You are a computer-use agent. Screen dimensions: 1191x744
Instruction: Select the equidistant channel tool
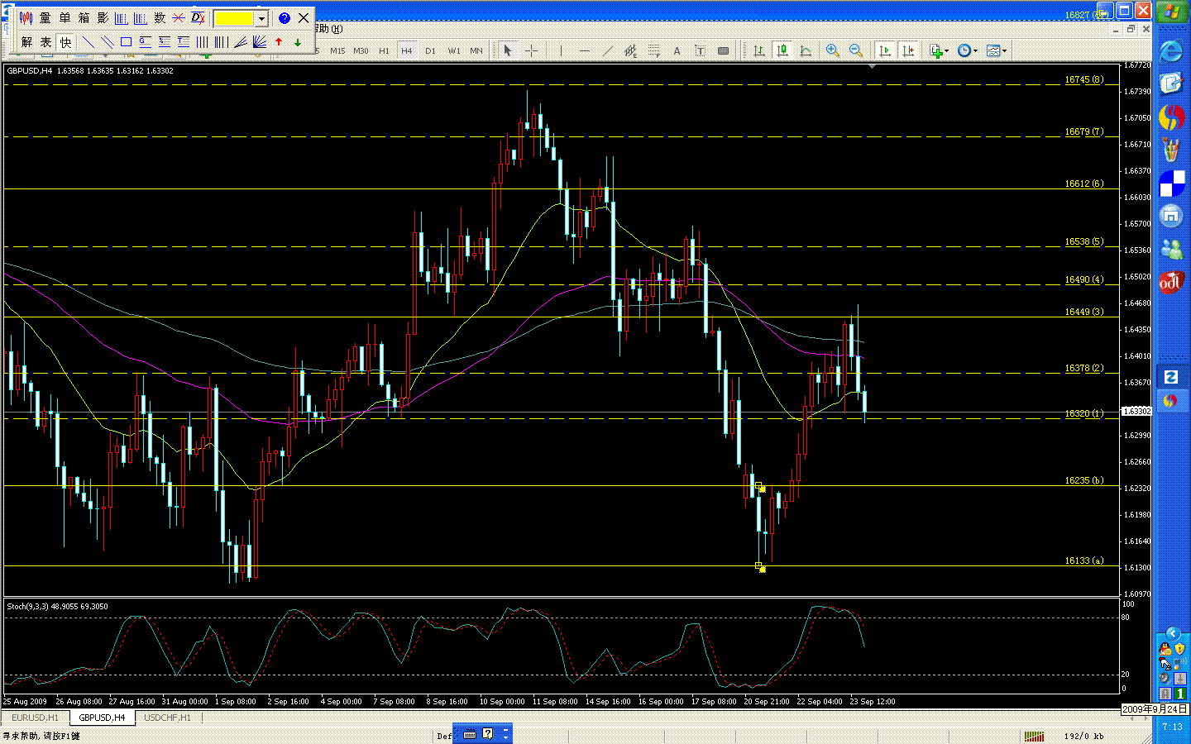(x=630, y=50)
